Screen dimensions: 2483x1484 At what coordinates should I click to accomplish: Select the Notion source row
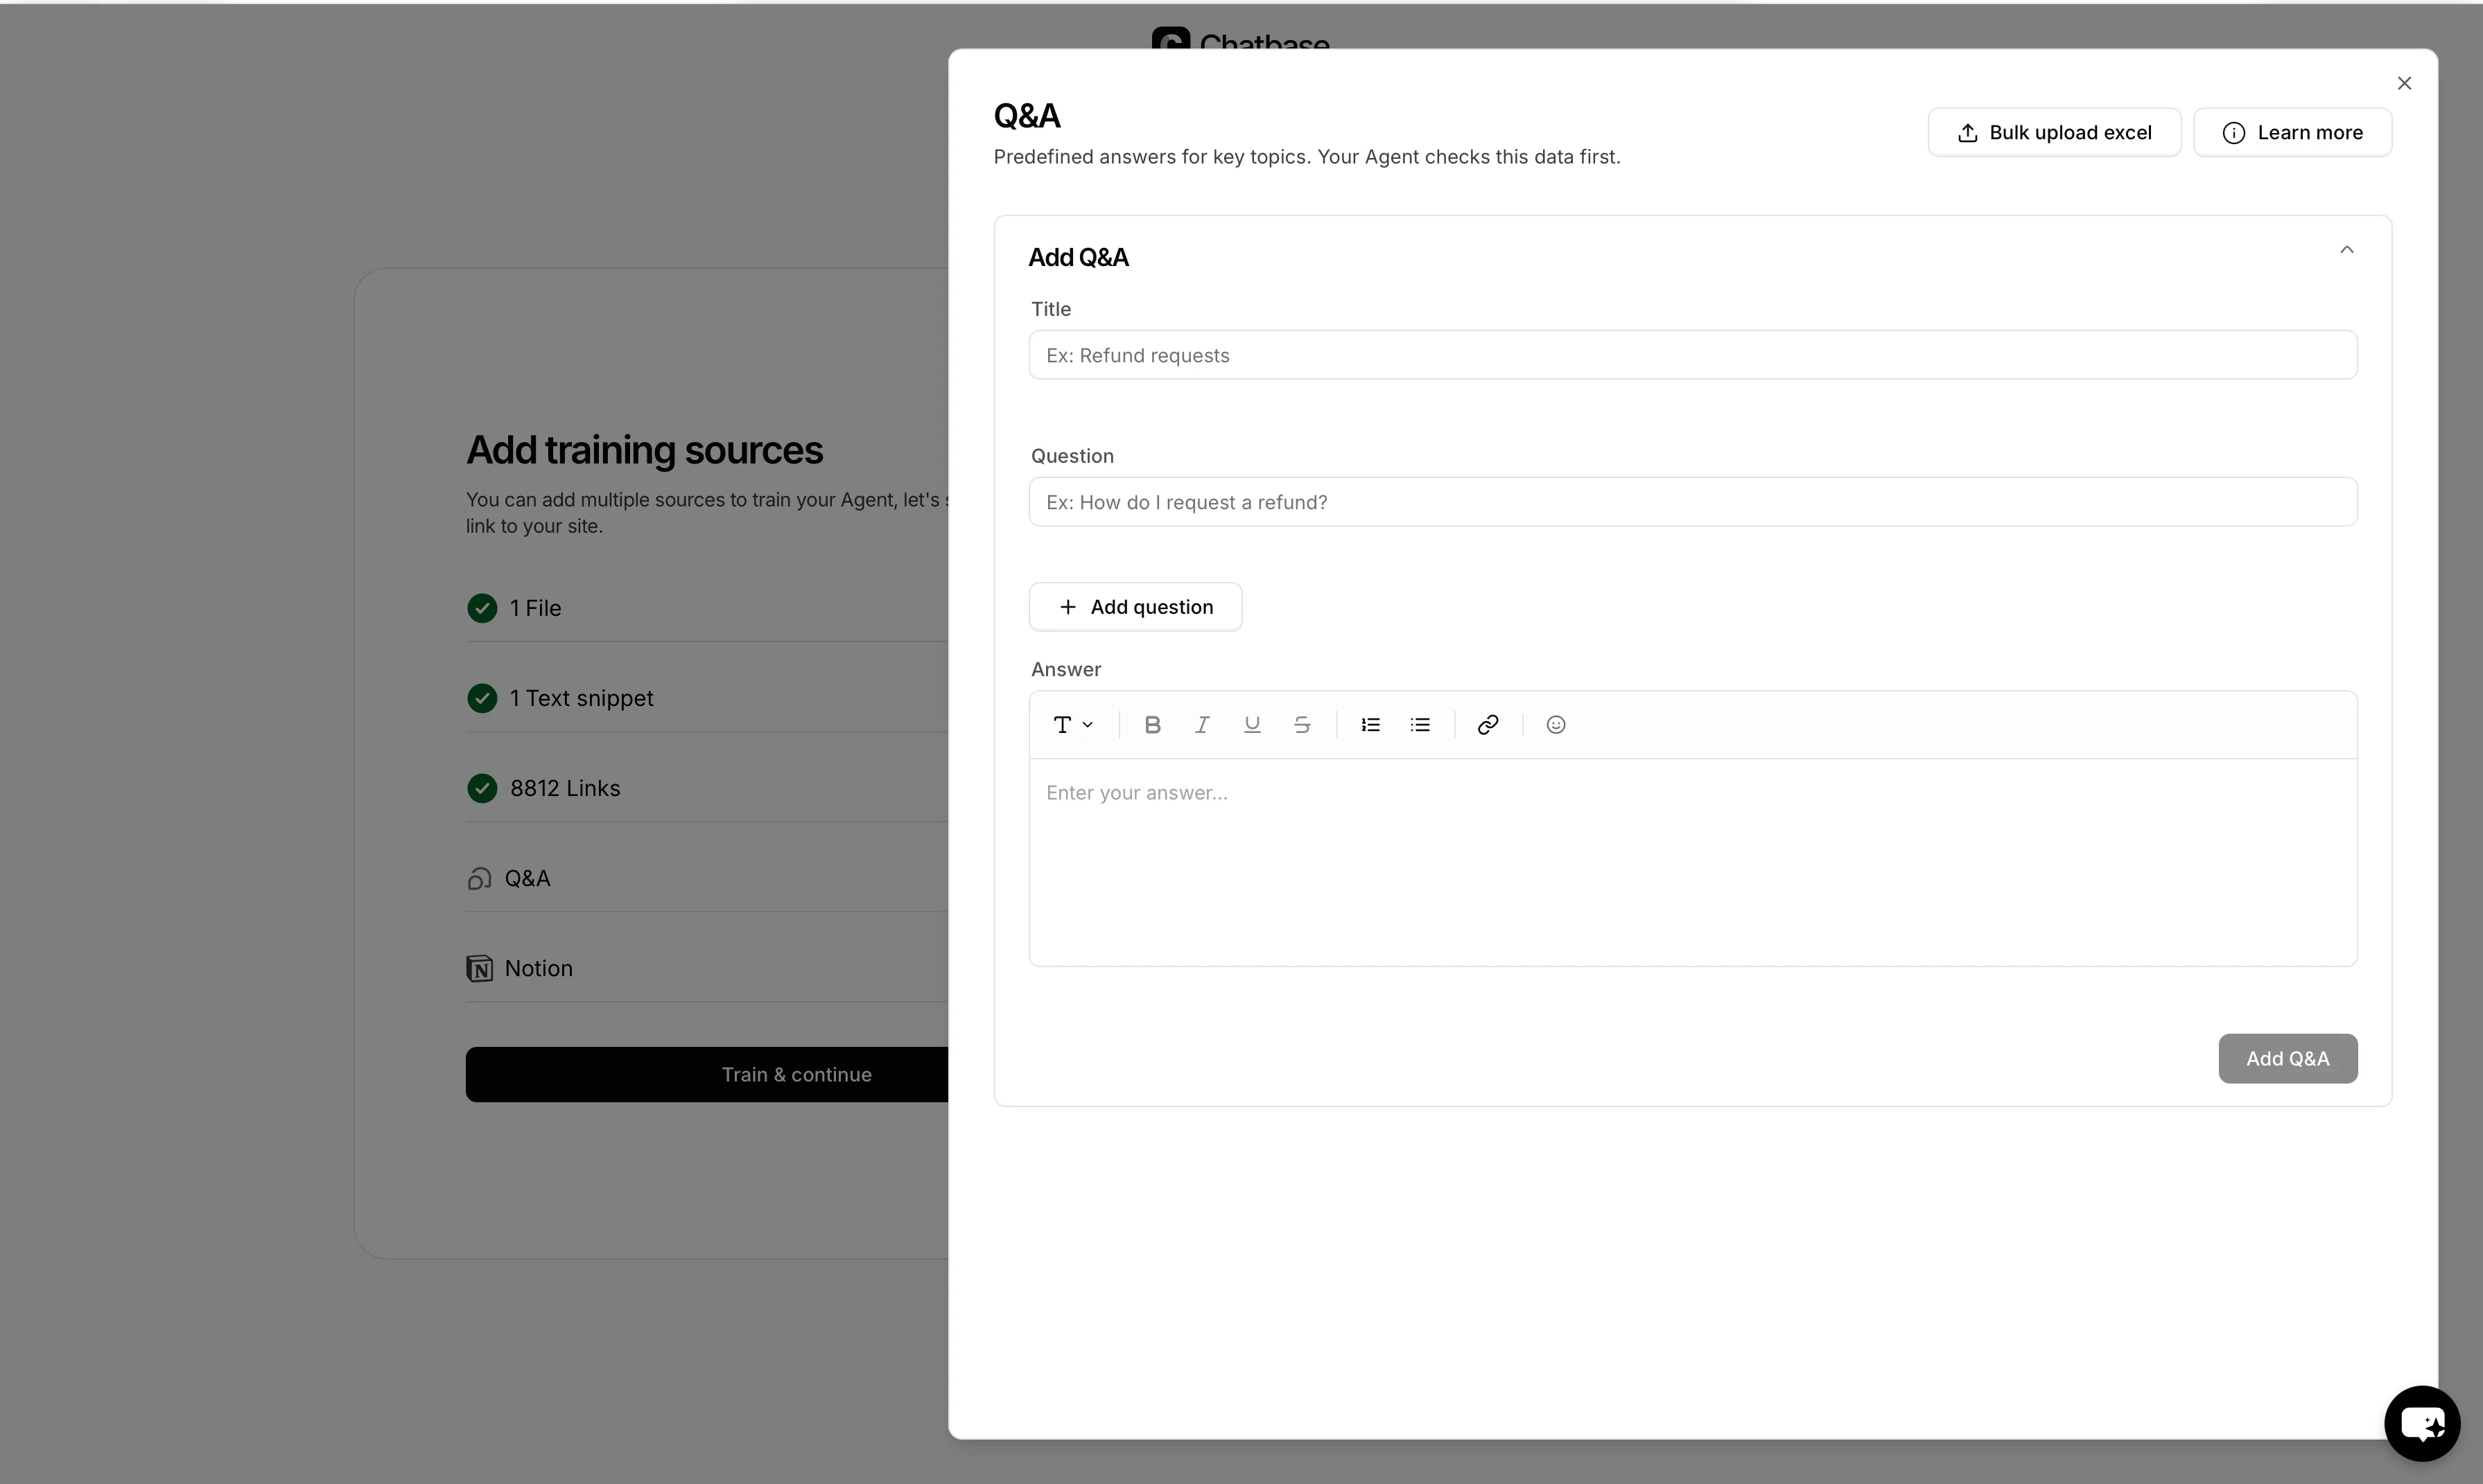click(x=706, y=968)
